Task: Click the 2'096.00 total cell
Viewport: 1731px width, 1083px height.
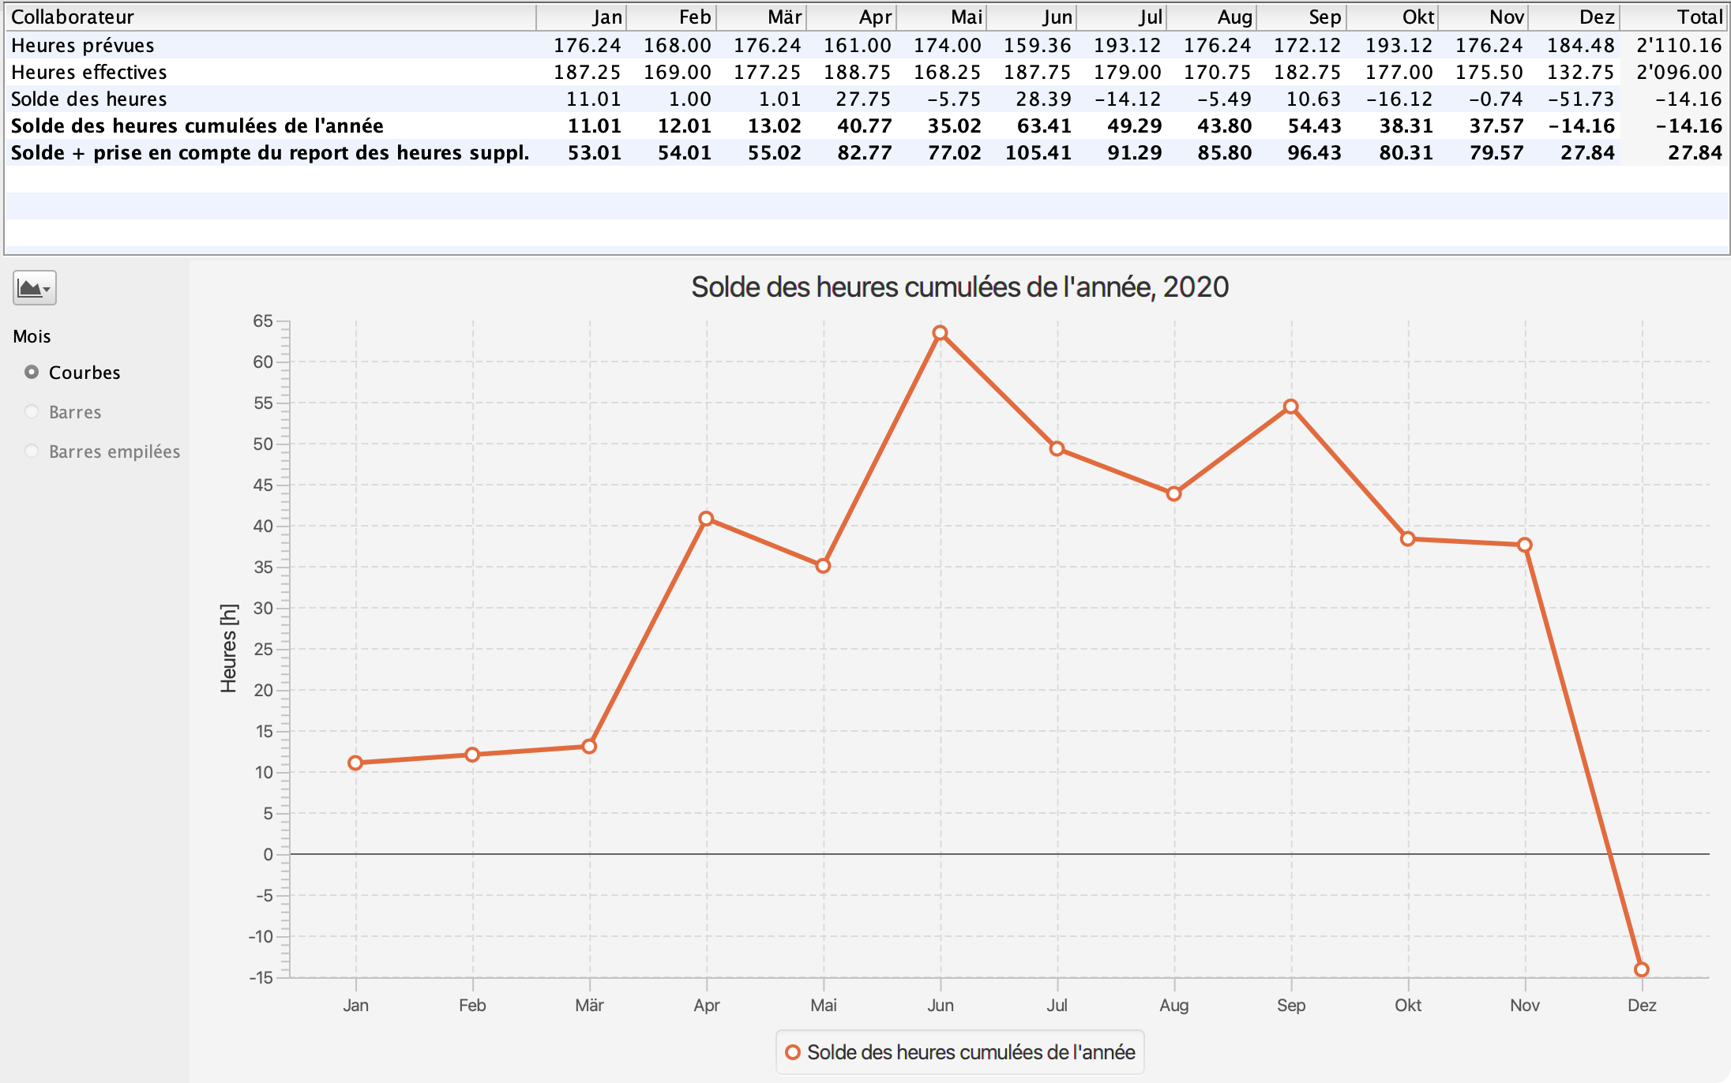Action: click(x=1679, y=73)
